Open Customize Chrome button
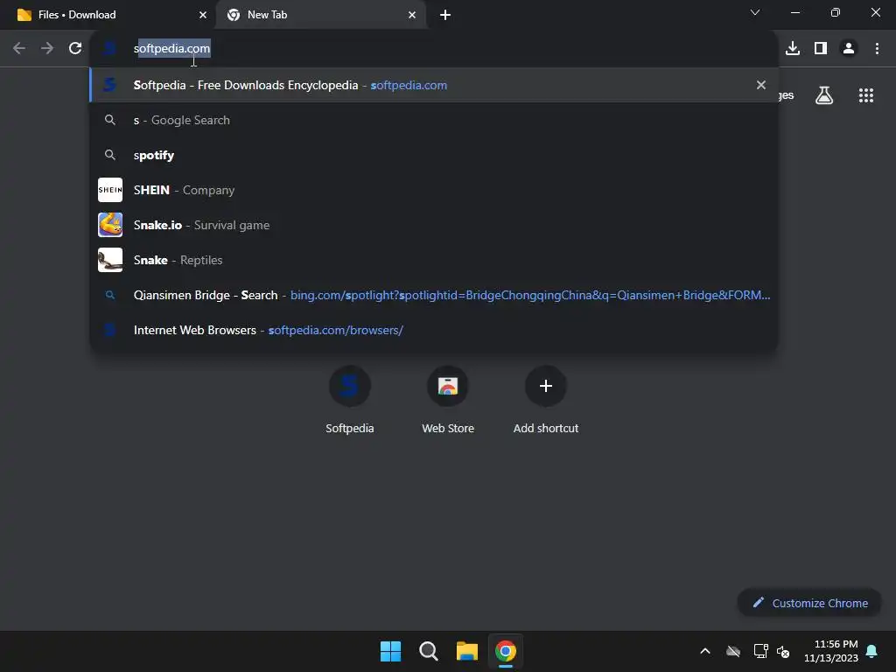Image resolution: width=896 pixels, height=672 pixels. [809, 603]
